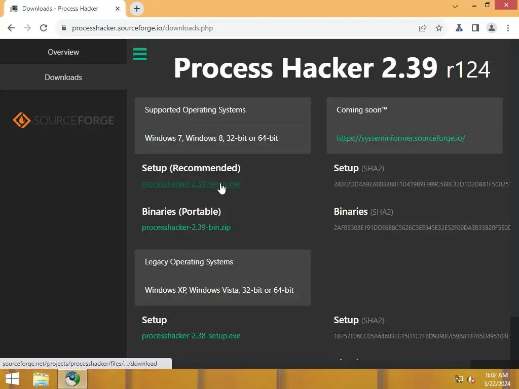Click the Legacy Operating Systems card title
The image size is (519, 389).
[189, 262]
